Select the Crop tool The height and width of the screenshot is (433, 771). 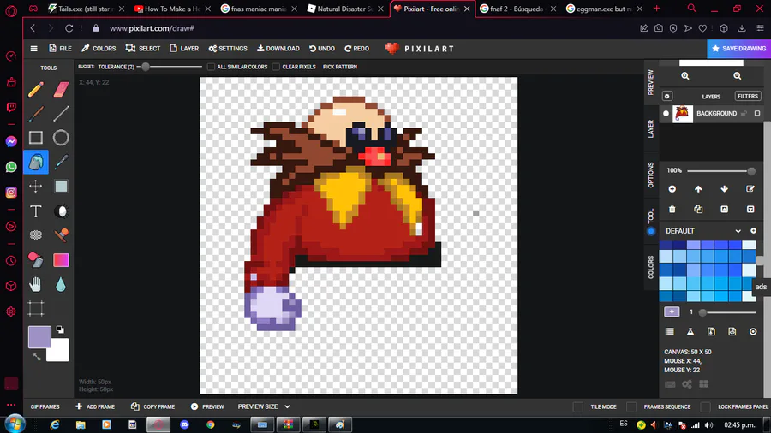(36, 309)
